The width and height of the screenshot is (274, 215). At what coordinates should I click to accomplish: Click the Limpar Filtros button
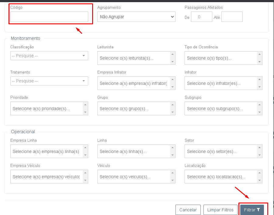click(220, 210)
